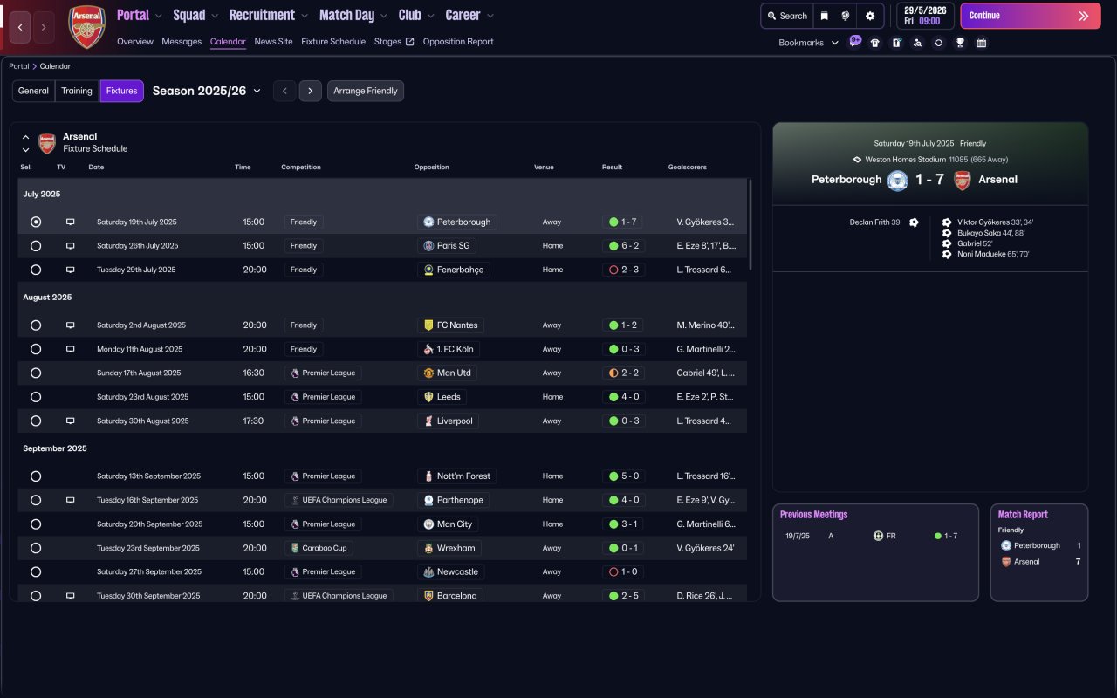Click the Search field in top bar
Screen dimensions: 1117x698
coord(787,16)
